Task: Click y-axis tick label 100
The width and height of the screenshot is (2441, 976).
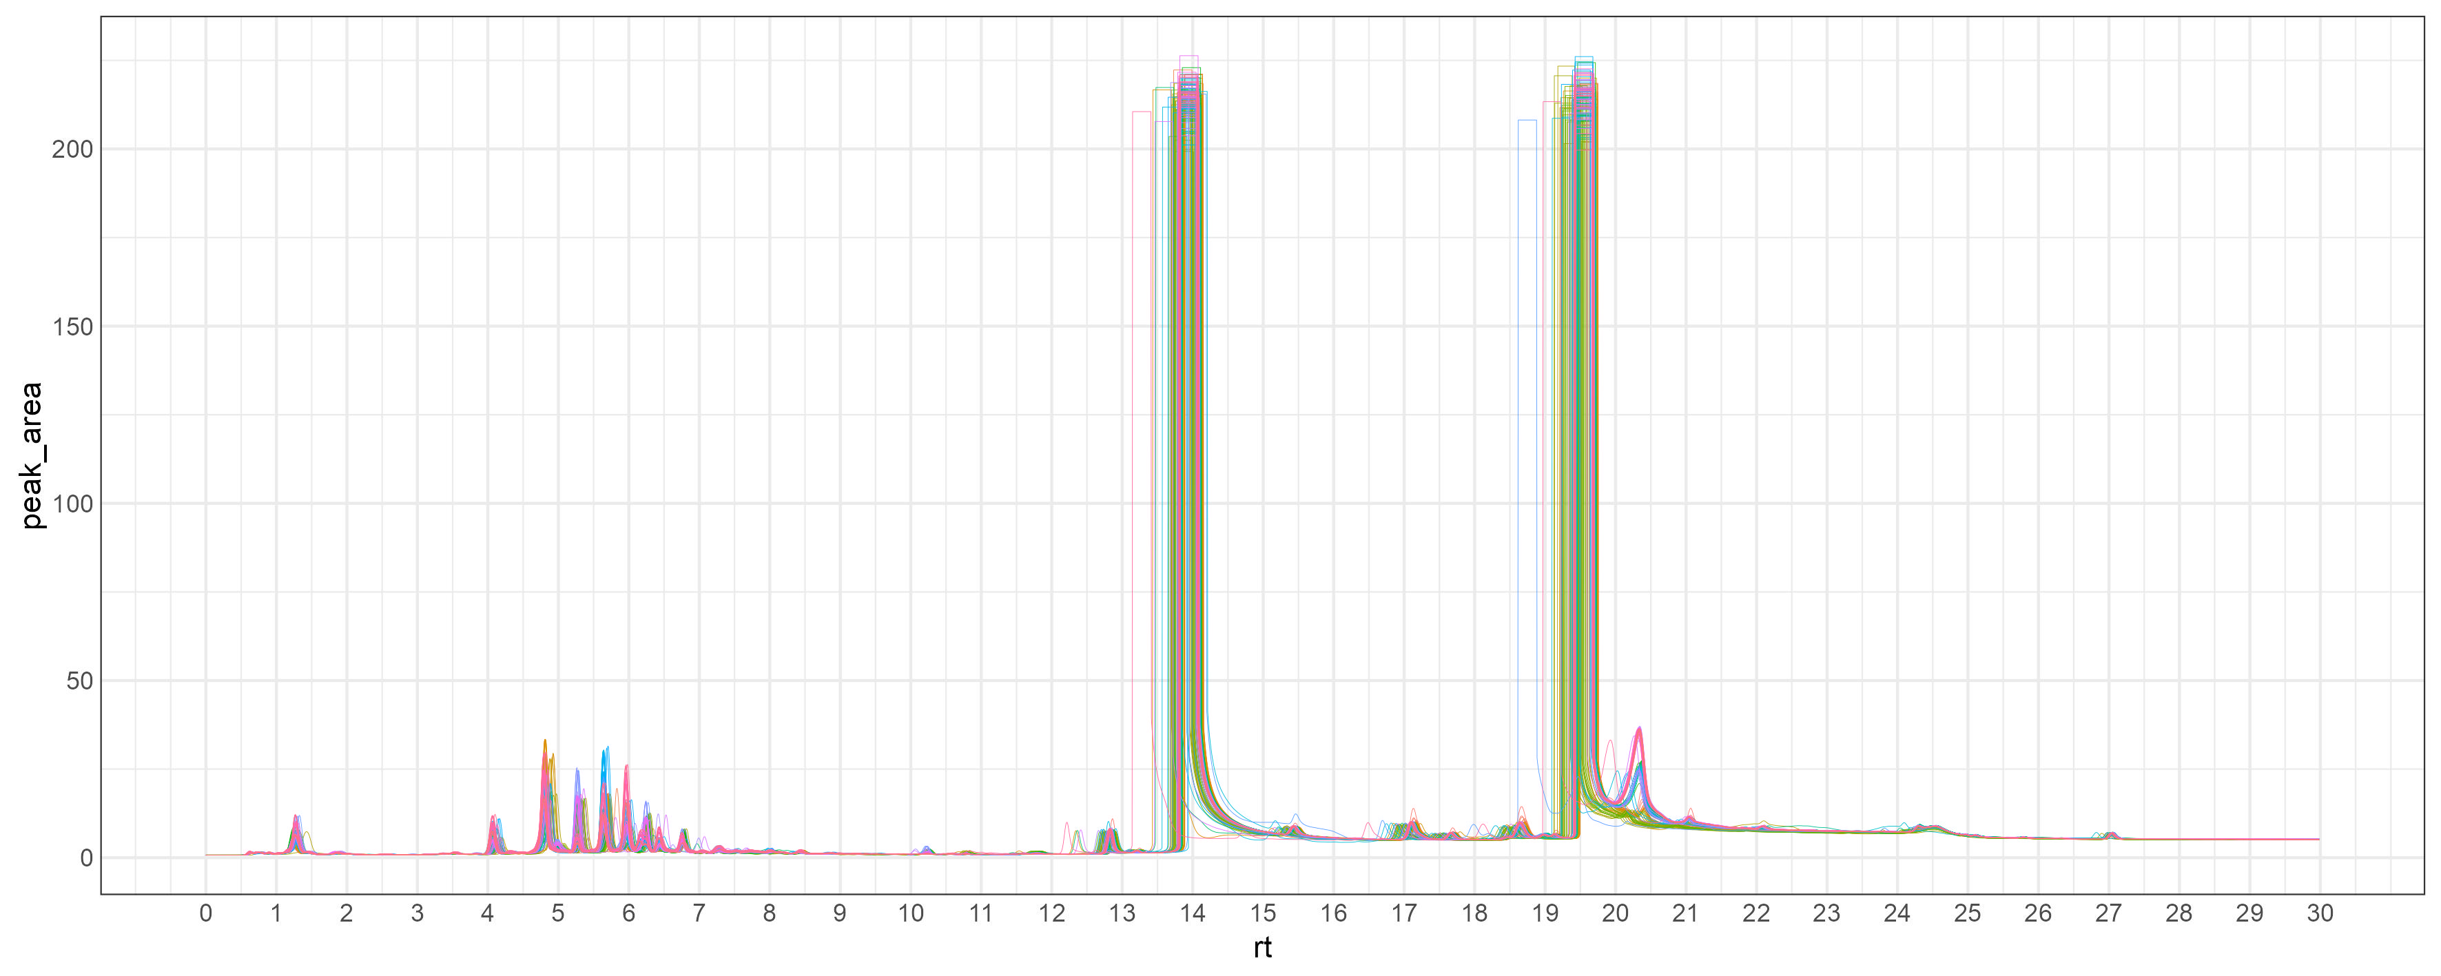Action: click(72, 504)
